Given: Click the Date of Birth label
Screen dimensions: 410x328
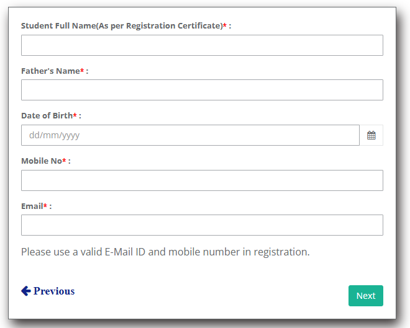Looking at the screenshot, I should coord(47,116).
